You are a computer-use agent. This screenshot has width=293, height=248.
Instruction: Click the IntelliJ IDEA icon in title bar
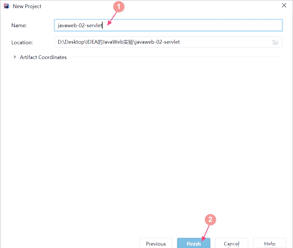tap(6, 6)
